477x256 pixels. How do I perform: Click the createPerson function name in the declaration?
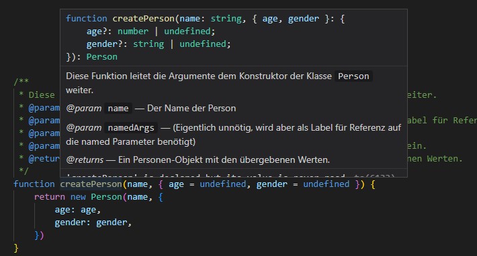coord(91,184)
